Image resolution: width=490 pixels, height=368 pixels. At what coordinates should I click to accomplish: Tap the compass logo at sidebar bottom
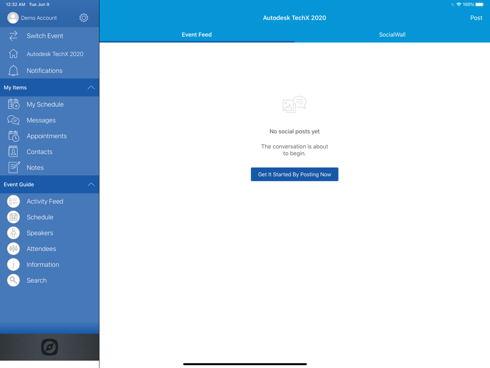[49, 347]
